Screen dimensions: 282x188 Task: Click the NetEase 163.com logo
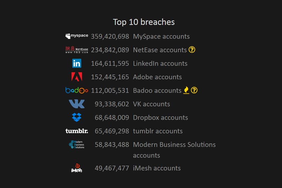pos(77,50)
